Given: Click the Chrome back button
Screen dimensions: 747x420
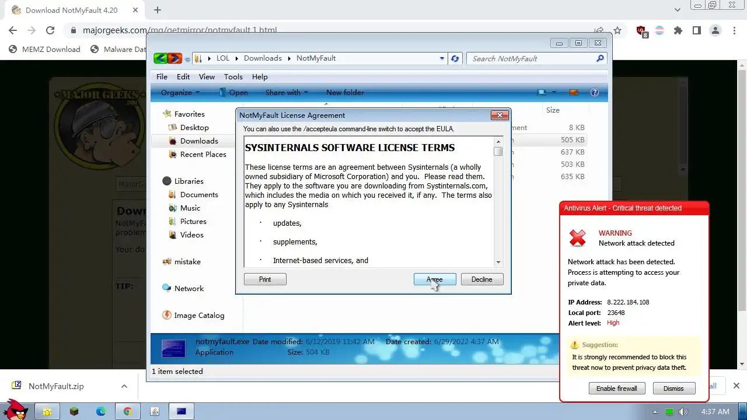Looking at the screenshot, I should pos(13,30).
